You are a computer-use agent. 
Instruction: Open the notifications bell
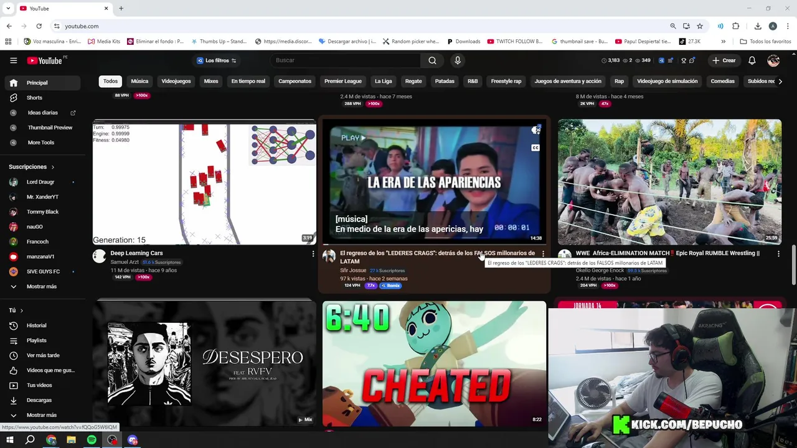coord(752,60)
